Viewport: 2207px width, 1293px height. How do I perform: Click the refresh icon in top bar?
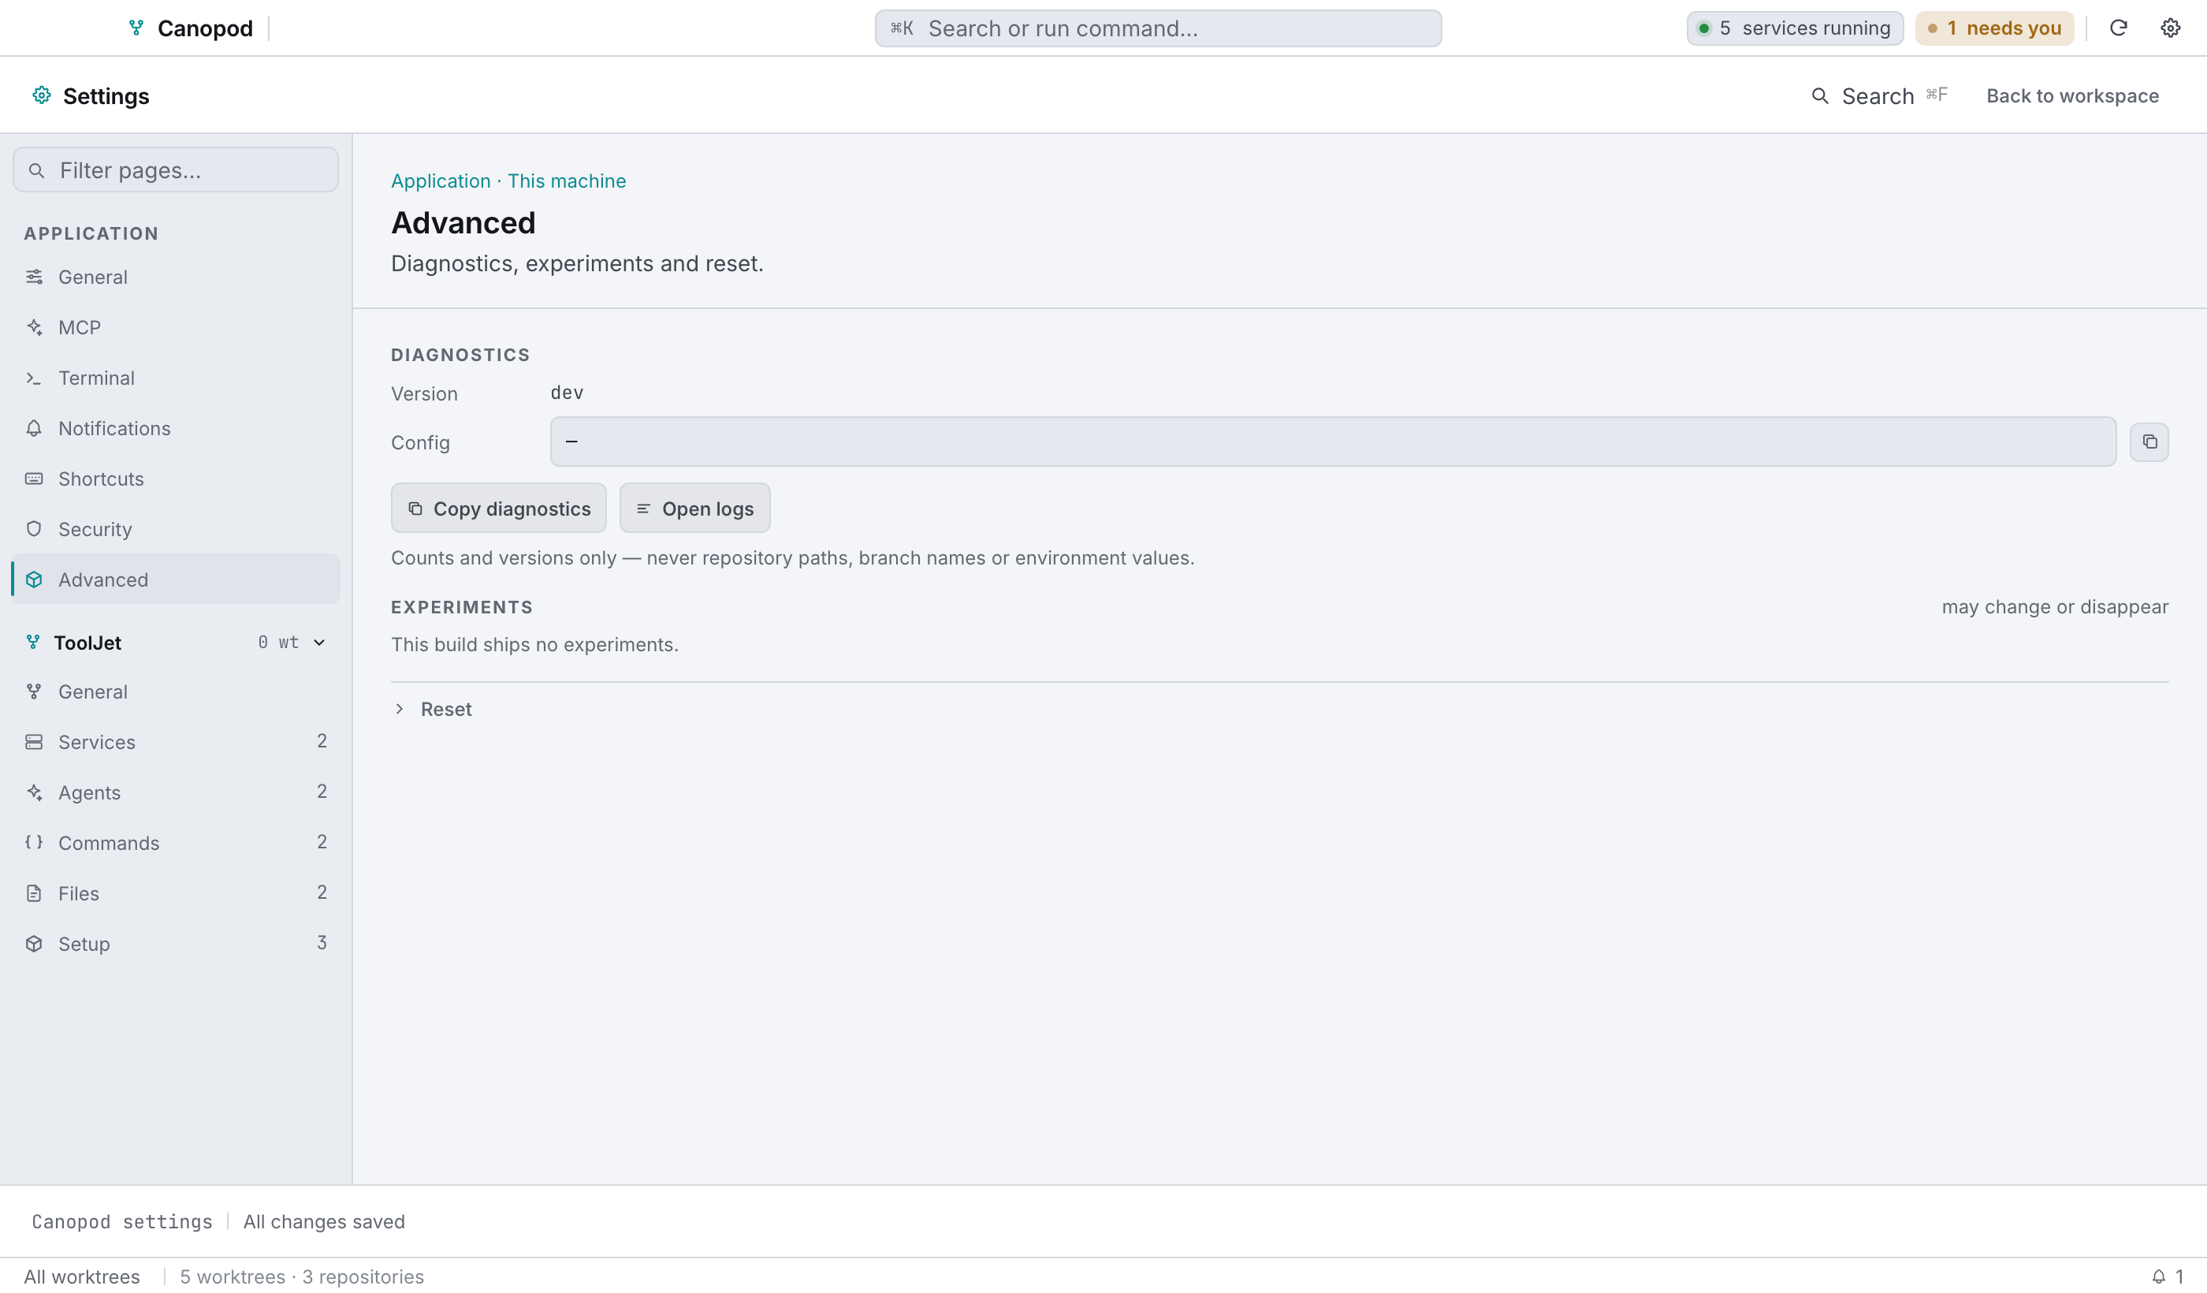[x=2118, y=28]
